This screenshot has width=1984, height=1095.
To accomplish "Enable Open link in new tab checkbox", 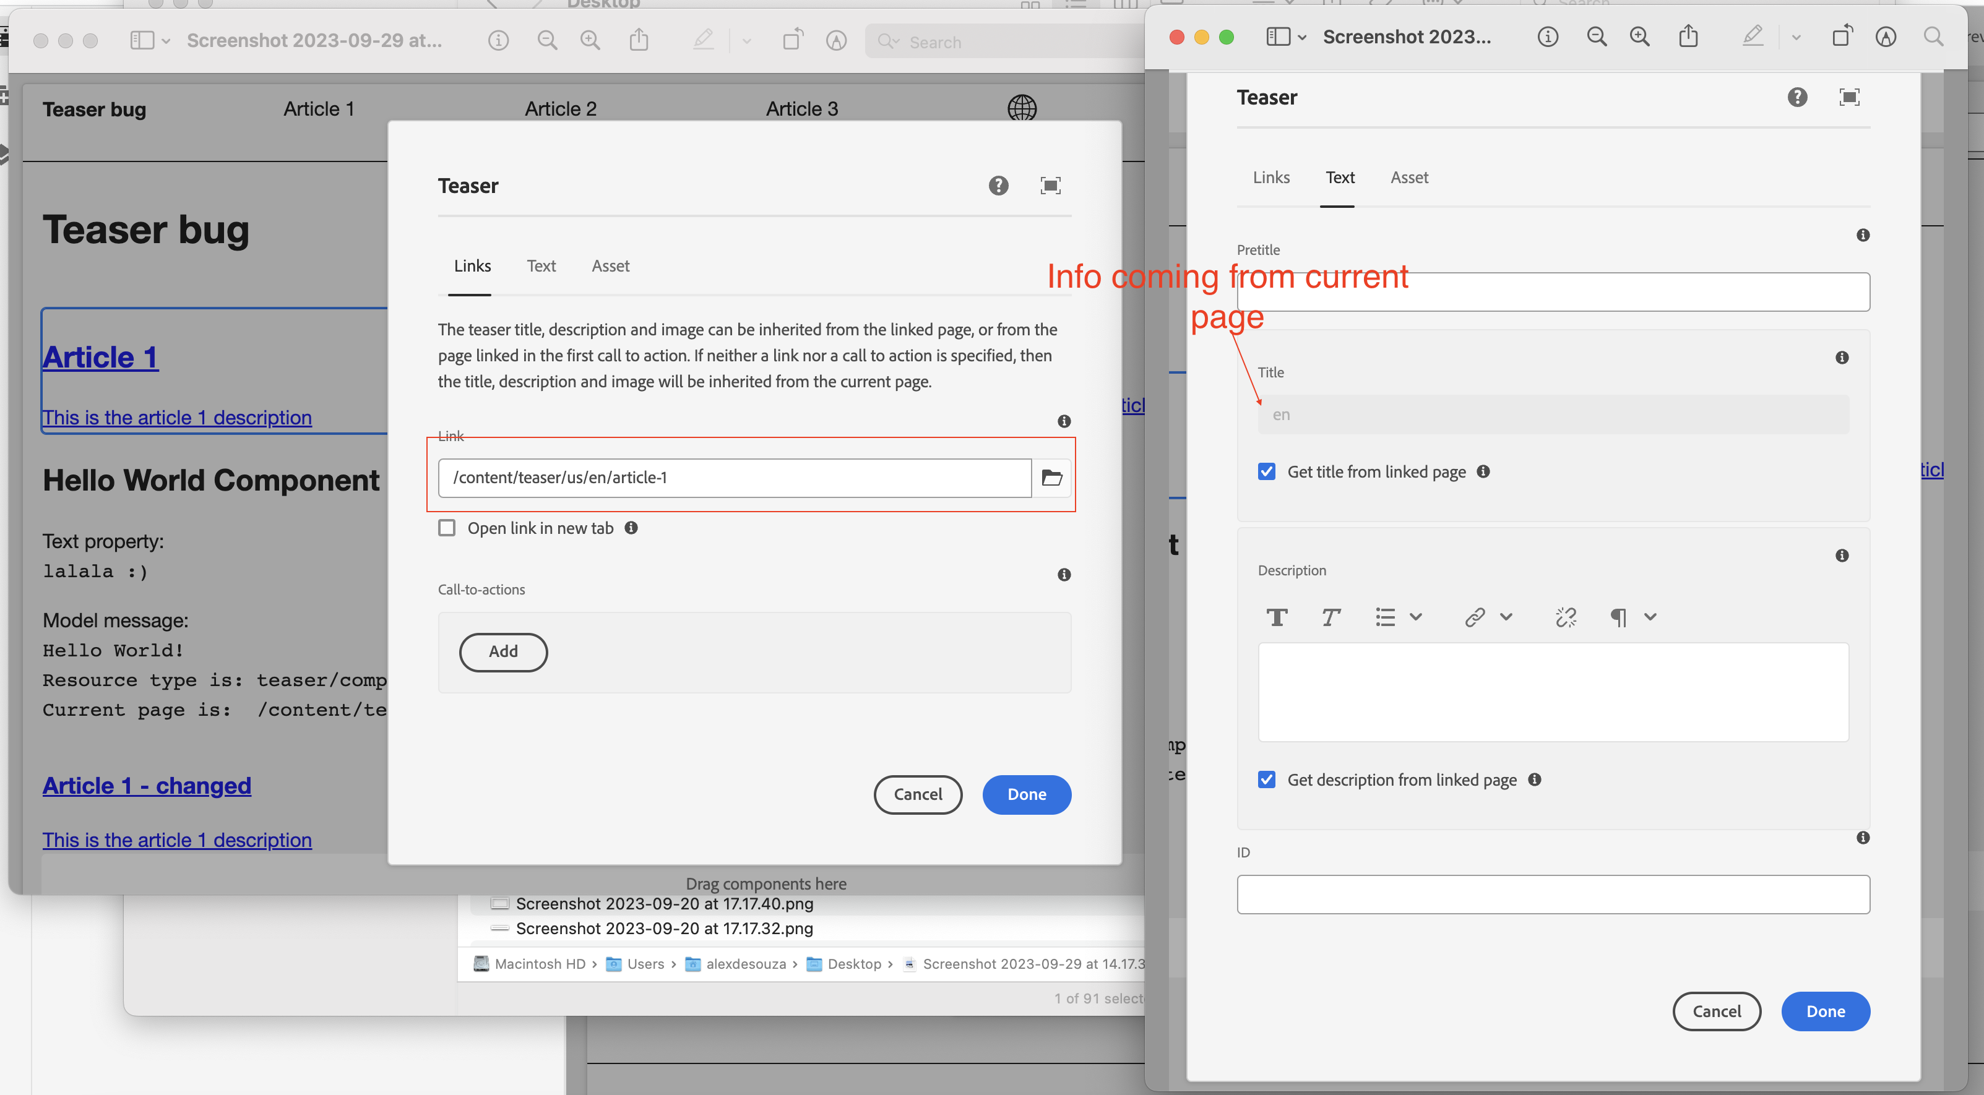I will (447, 528).
